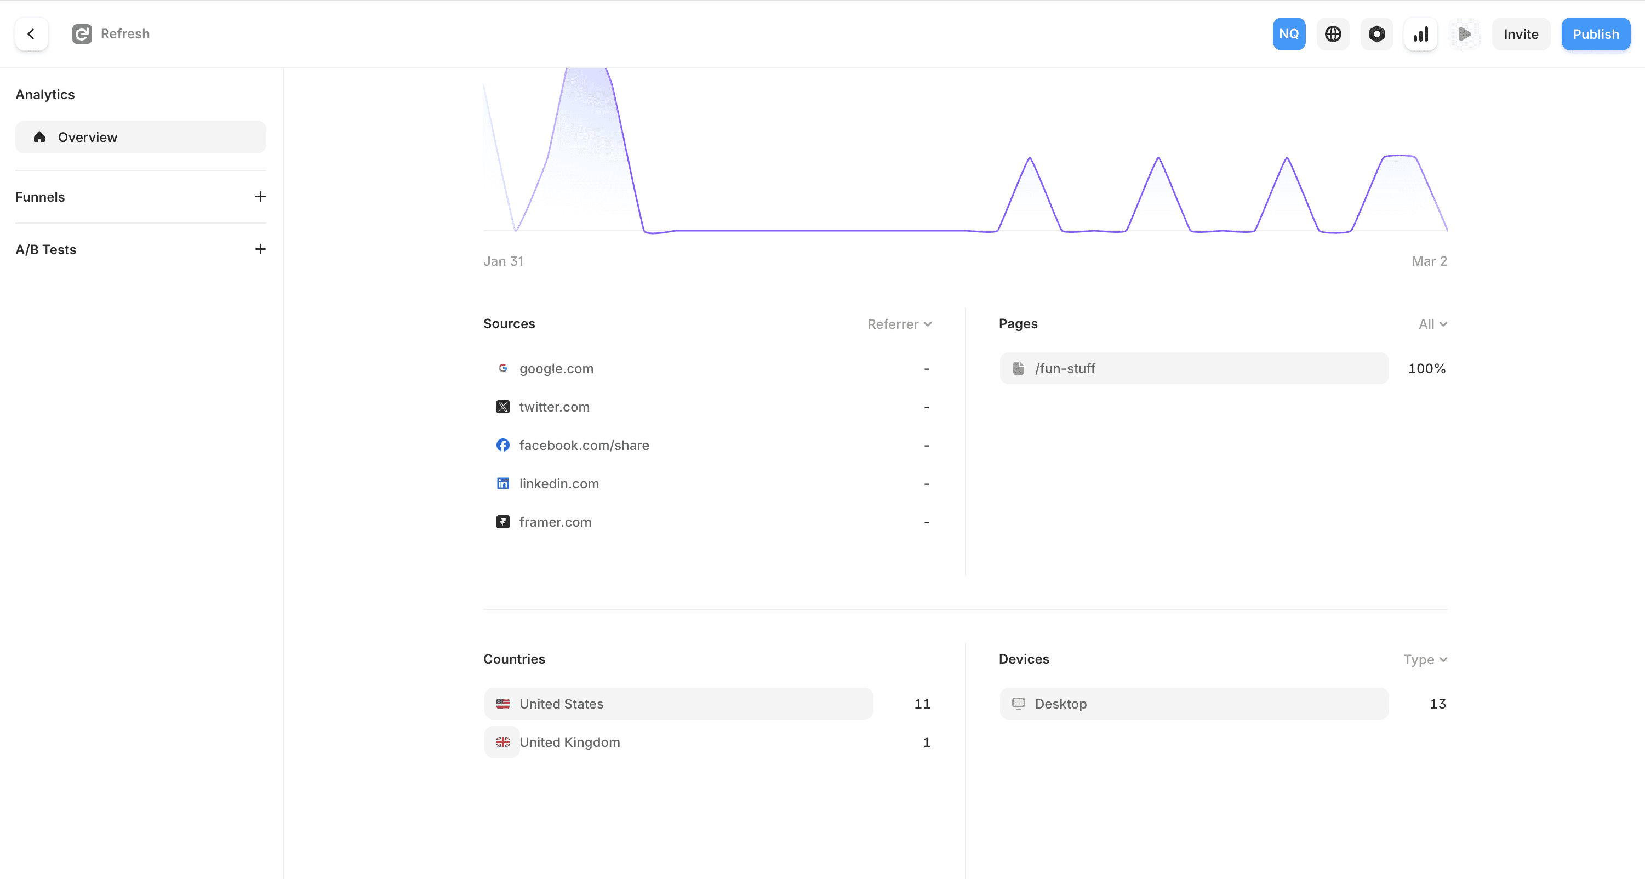Open the globe site settings icon
1645x879 pixels.
[x=1333, y=34]
